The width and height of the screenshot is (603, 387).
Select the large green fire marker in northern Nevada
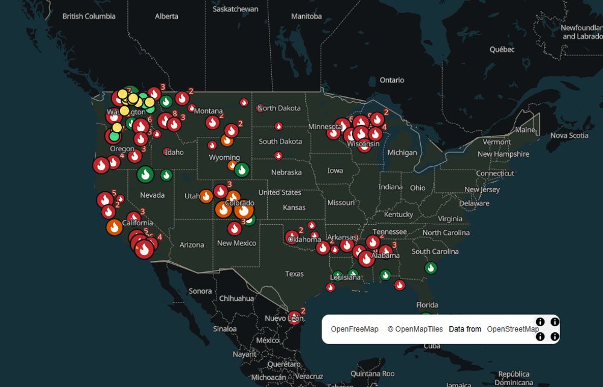(x=145, y=174)
